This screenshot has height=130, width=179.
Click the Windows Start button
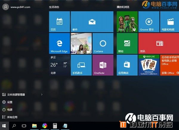4,126
